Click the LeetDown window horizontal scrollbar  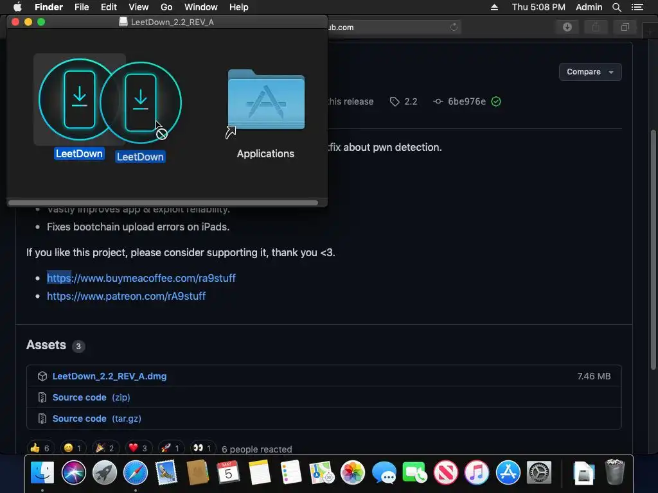[163, 203]
